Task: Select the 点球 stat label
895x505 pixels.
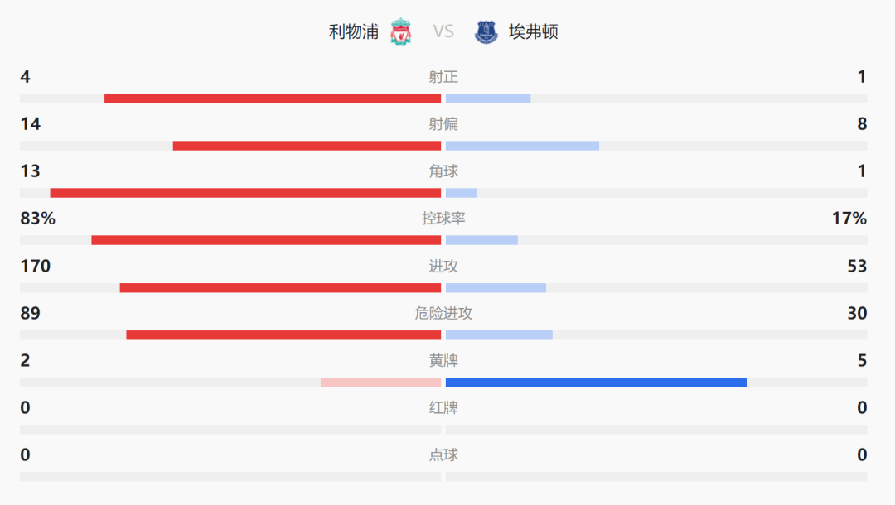Action: tap(443, 455)
